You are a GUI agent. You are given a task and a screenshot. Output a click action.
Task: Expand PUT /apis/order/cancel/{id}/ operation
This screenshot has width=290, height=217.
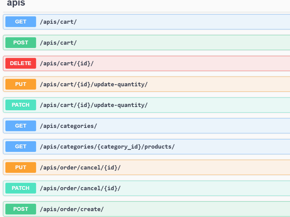(146, 167)
